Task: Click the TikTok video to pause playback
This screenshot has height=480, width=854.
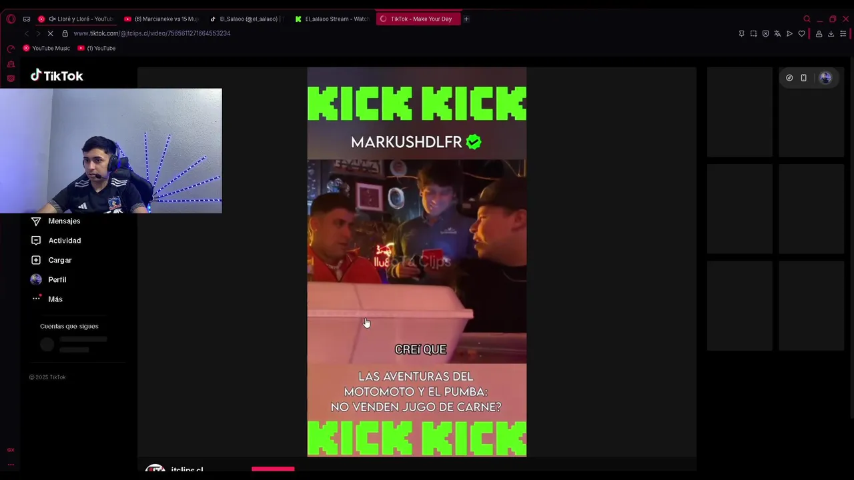Action: (x=417, y=261)
